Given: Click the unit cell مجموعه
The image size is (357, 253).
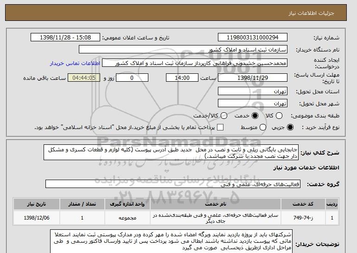Looking at the screenshot, I should click(x=127, y=218).
